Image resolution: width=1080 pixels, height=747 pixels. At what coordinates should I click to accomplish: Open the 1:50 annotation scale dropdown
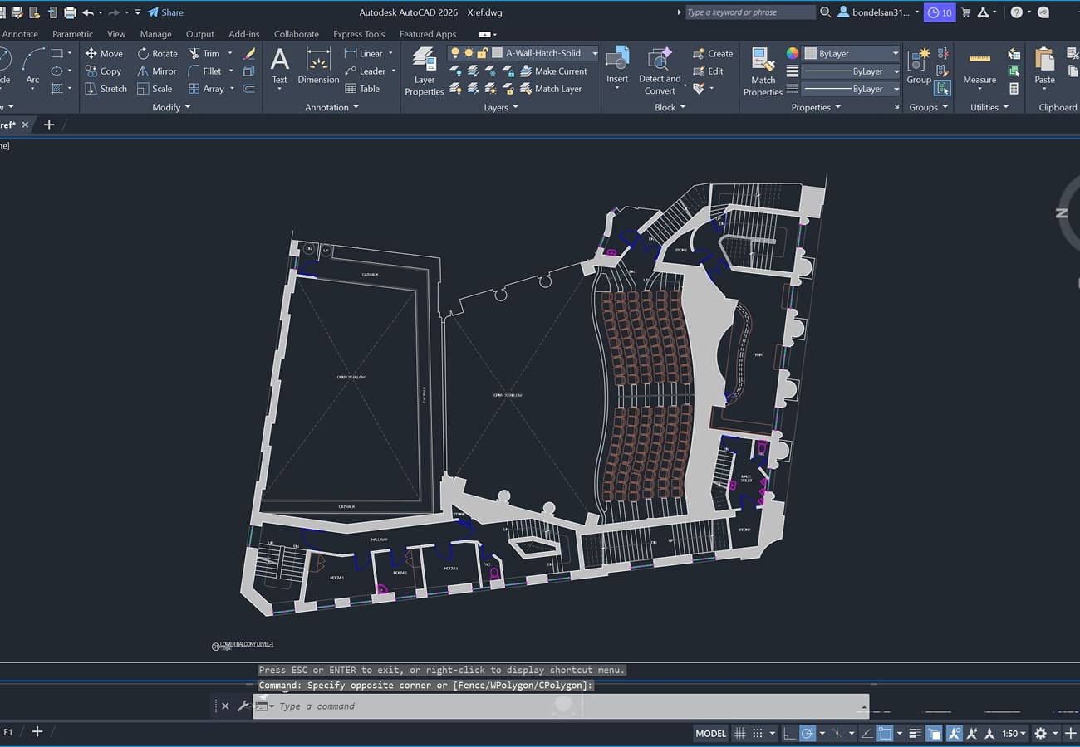tap(1014, 734)
